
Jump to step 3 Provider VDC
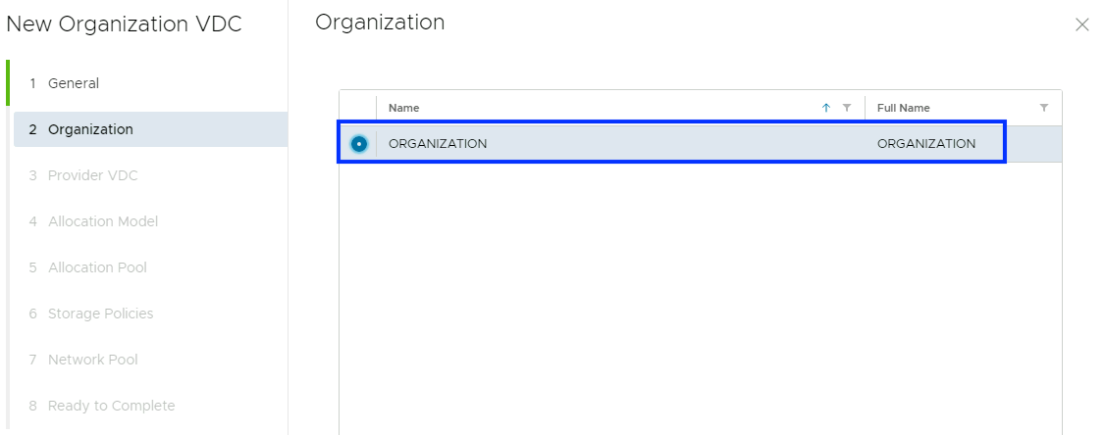tap(92, 175)
